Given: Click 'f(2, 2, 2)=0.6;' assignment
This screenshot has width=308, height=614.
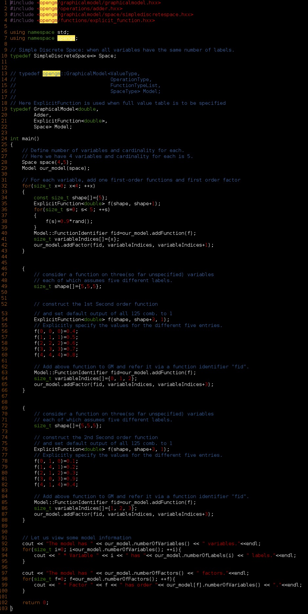Looking at the screenshot, I should (56, 343).
